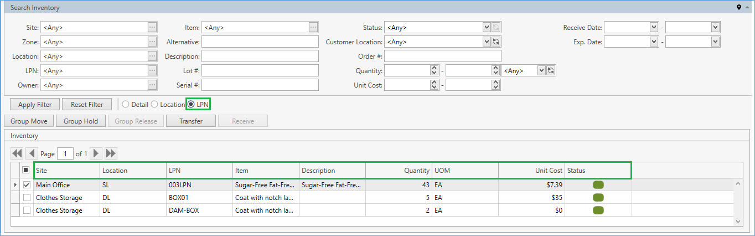Open the Receive Date start dropdown
The height and width of the screenshot is (236, 755).
tap(653, 27)
